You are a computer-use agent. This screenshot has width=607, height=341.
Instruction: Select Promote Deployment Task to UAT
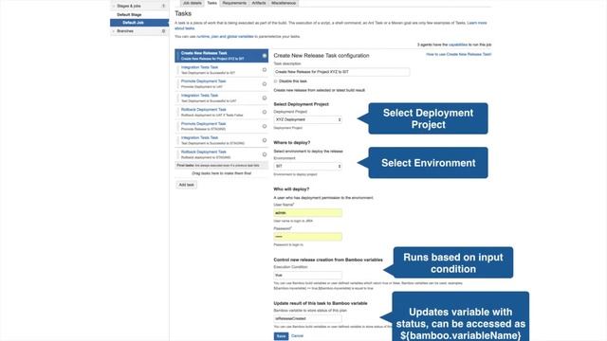pyautogui.click(x=221, y=84)
